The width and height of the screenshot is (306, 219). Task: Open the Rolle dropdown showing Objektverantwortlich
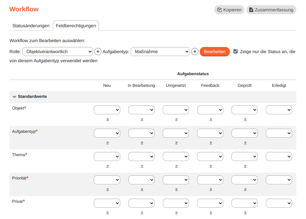(x=58, y=52)
